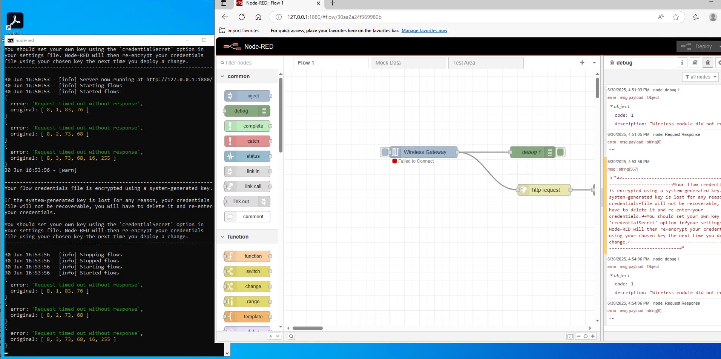The height and width of the screenshot is (359, 721).
Task: Select the function node in the palette
Action: (x=247, y=256)
